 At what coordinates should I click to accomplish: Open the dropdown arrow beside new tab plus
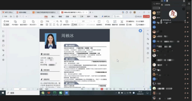coord(93,12)
